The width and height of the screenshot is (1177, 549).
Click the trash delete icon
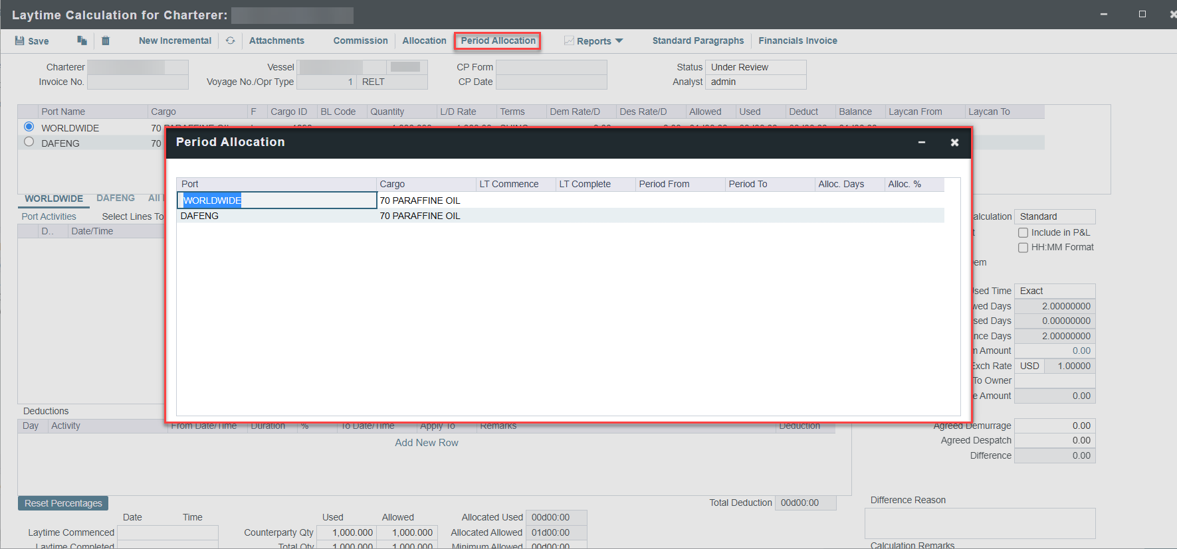[106, 40]
